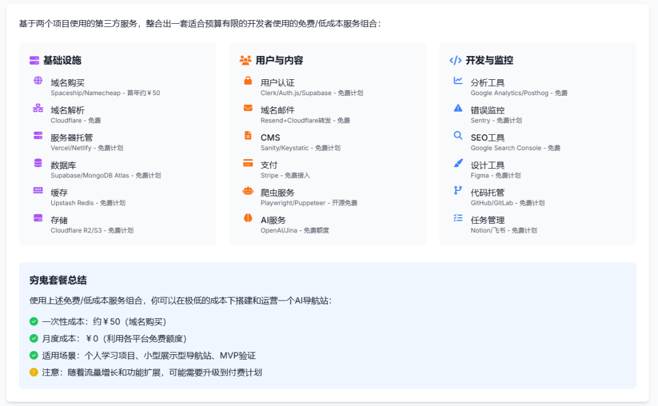Click the chart icon beside 分析工具
658x406 pixels.
pos(458,80)
